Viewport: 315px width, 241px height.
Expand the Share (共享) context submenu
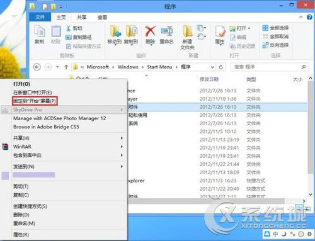122,138
